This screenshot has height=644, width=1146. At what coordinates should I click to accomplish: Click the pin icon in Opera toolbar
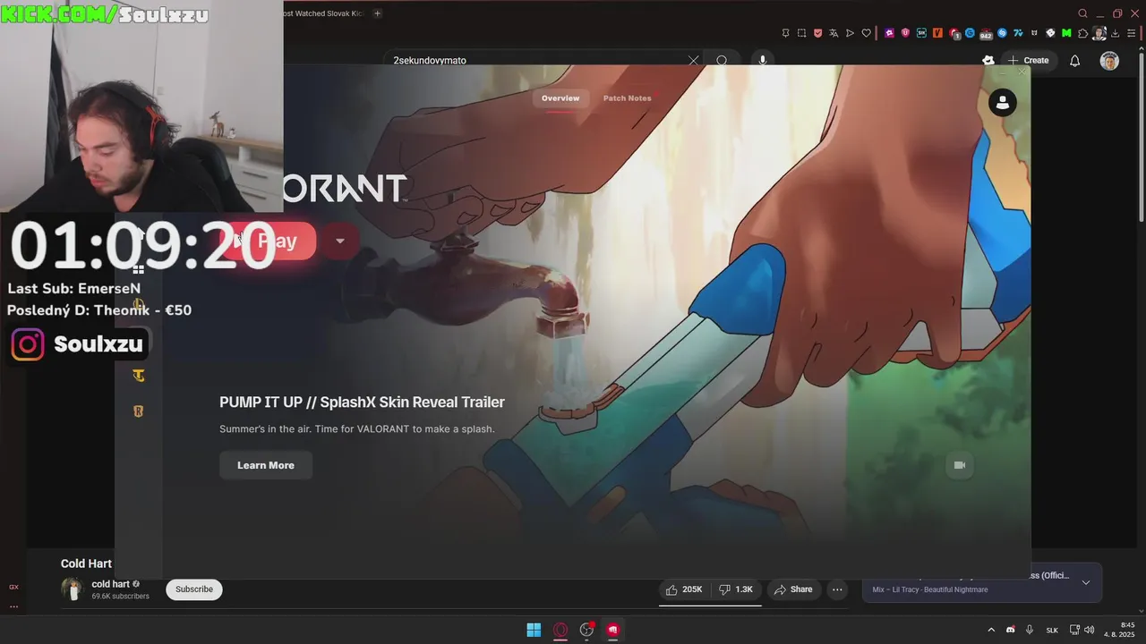[x=786, y=33]
